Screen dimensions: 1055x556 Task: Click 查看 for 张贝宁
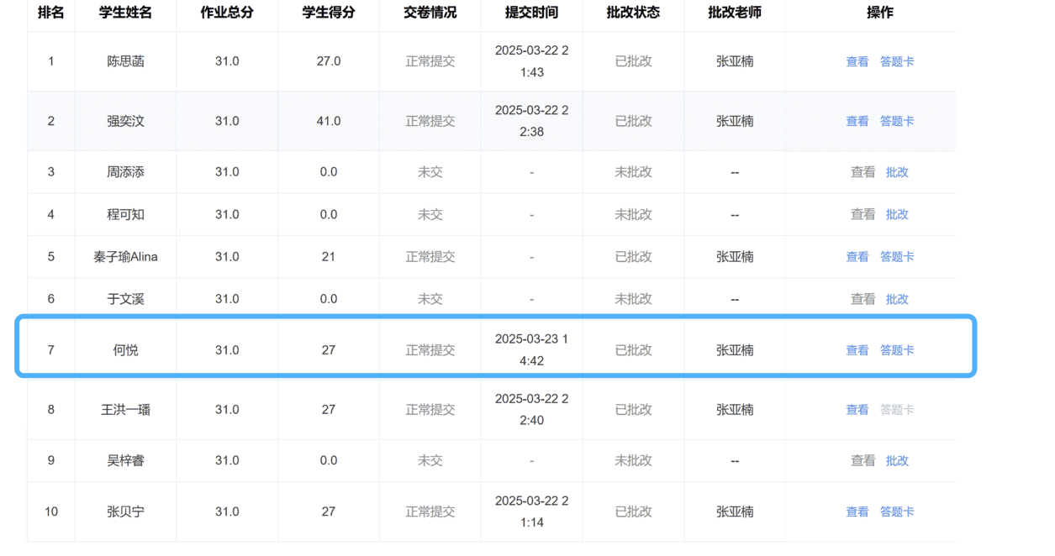tap(857, 512)
